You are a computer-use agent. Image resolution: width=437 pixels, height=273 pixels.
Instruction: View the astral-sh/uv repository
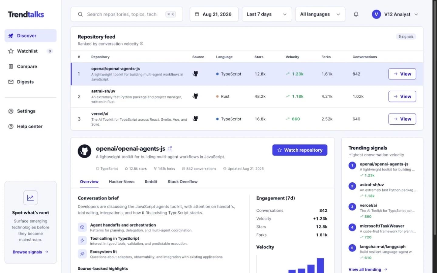point(402,96)
